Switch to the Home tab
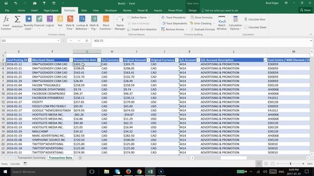This screenshot has width=314, height=176. pyautogui.click(x=21, y=10)
